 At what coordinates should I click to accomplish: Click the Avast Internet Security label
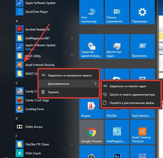(x=40, y=65)
